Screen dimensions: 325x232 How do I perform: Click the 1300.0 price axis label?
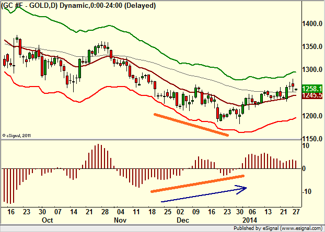click(312, 69)
